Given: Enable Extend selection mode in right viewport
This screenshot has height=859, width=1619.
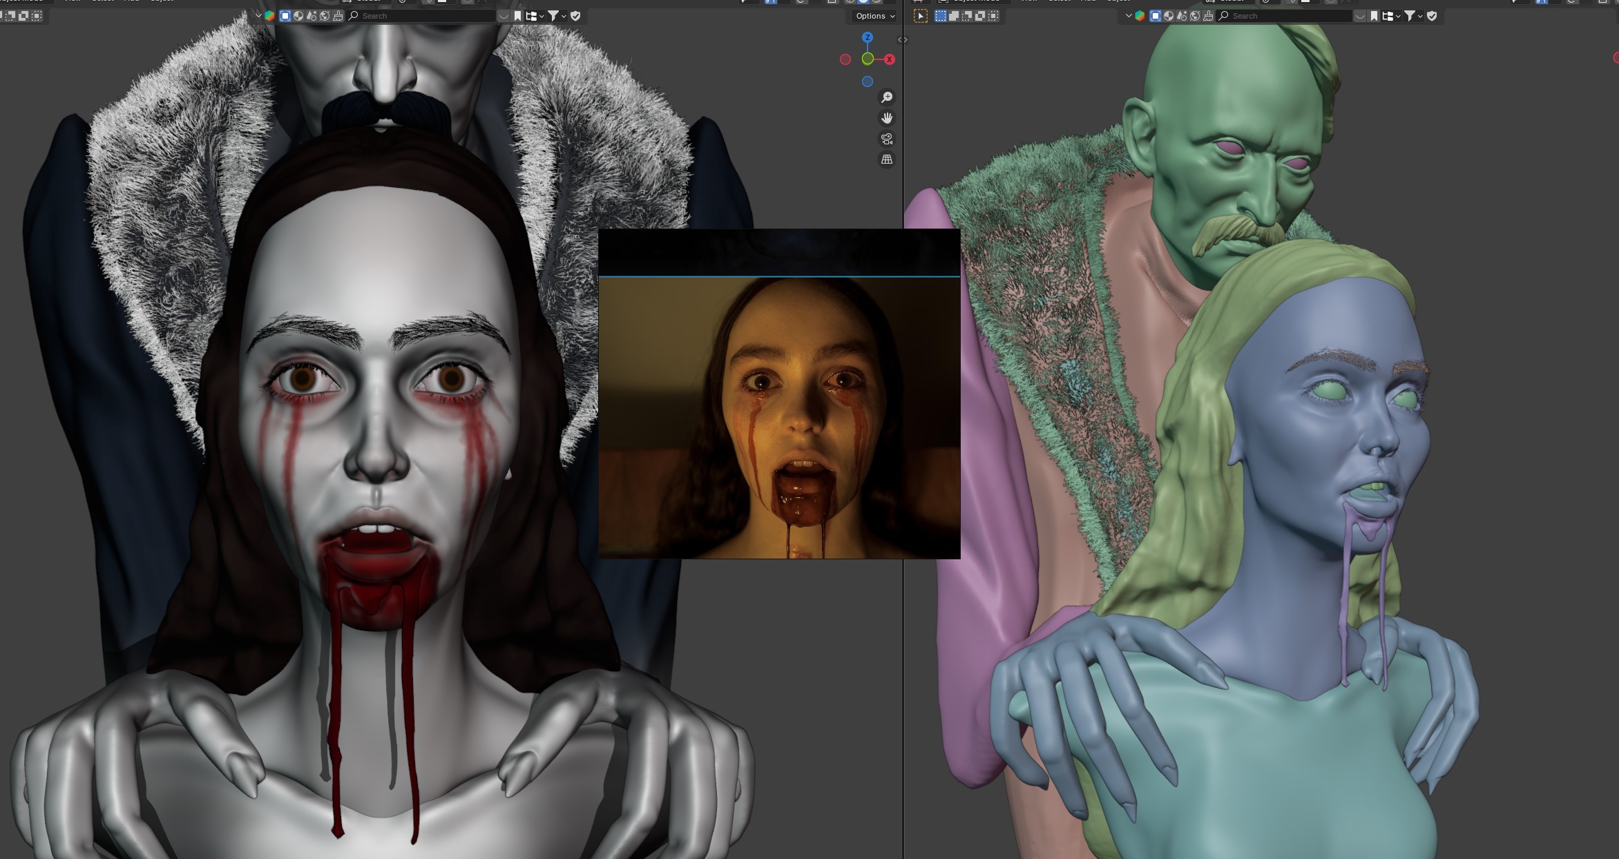Looking at the screenshot, I should pyautogui.click(x=954, y=16).
